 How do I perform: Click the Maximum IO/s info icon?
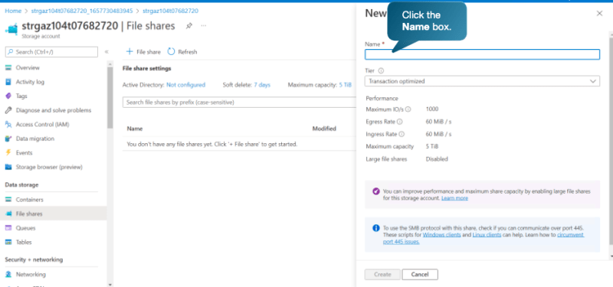[408, 109]
